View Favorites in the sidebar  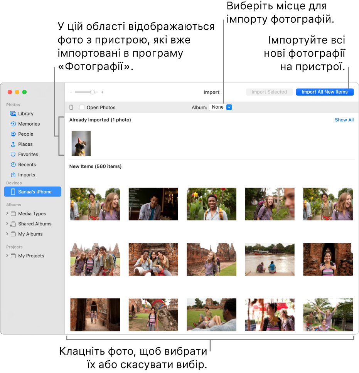click(28, 154)
